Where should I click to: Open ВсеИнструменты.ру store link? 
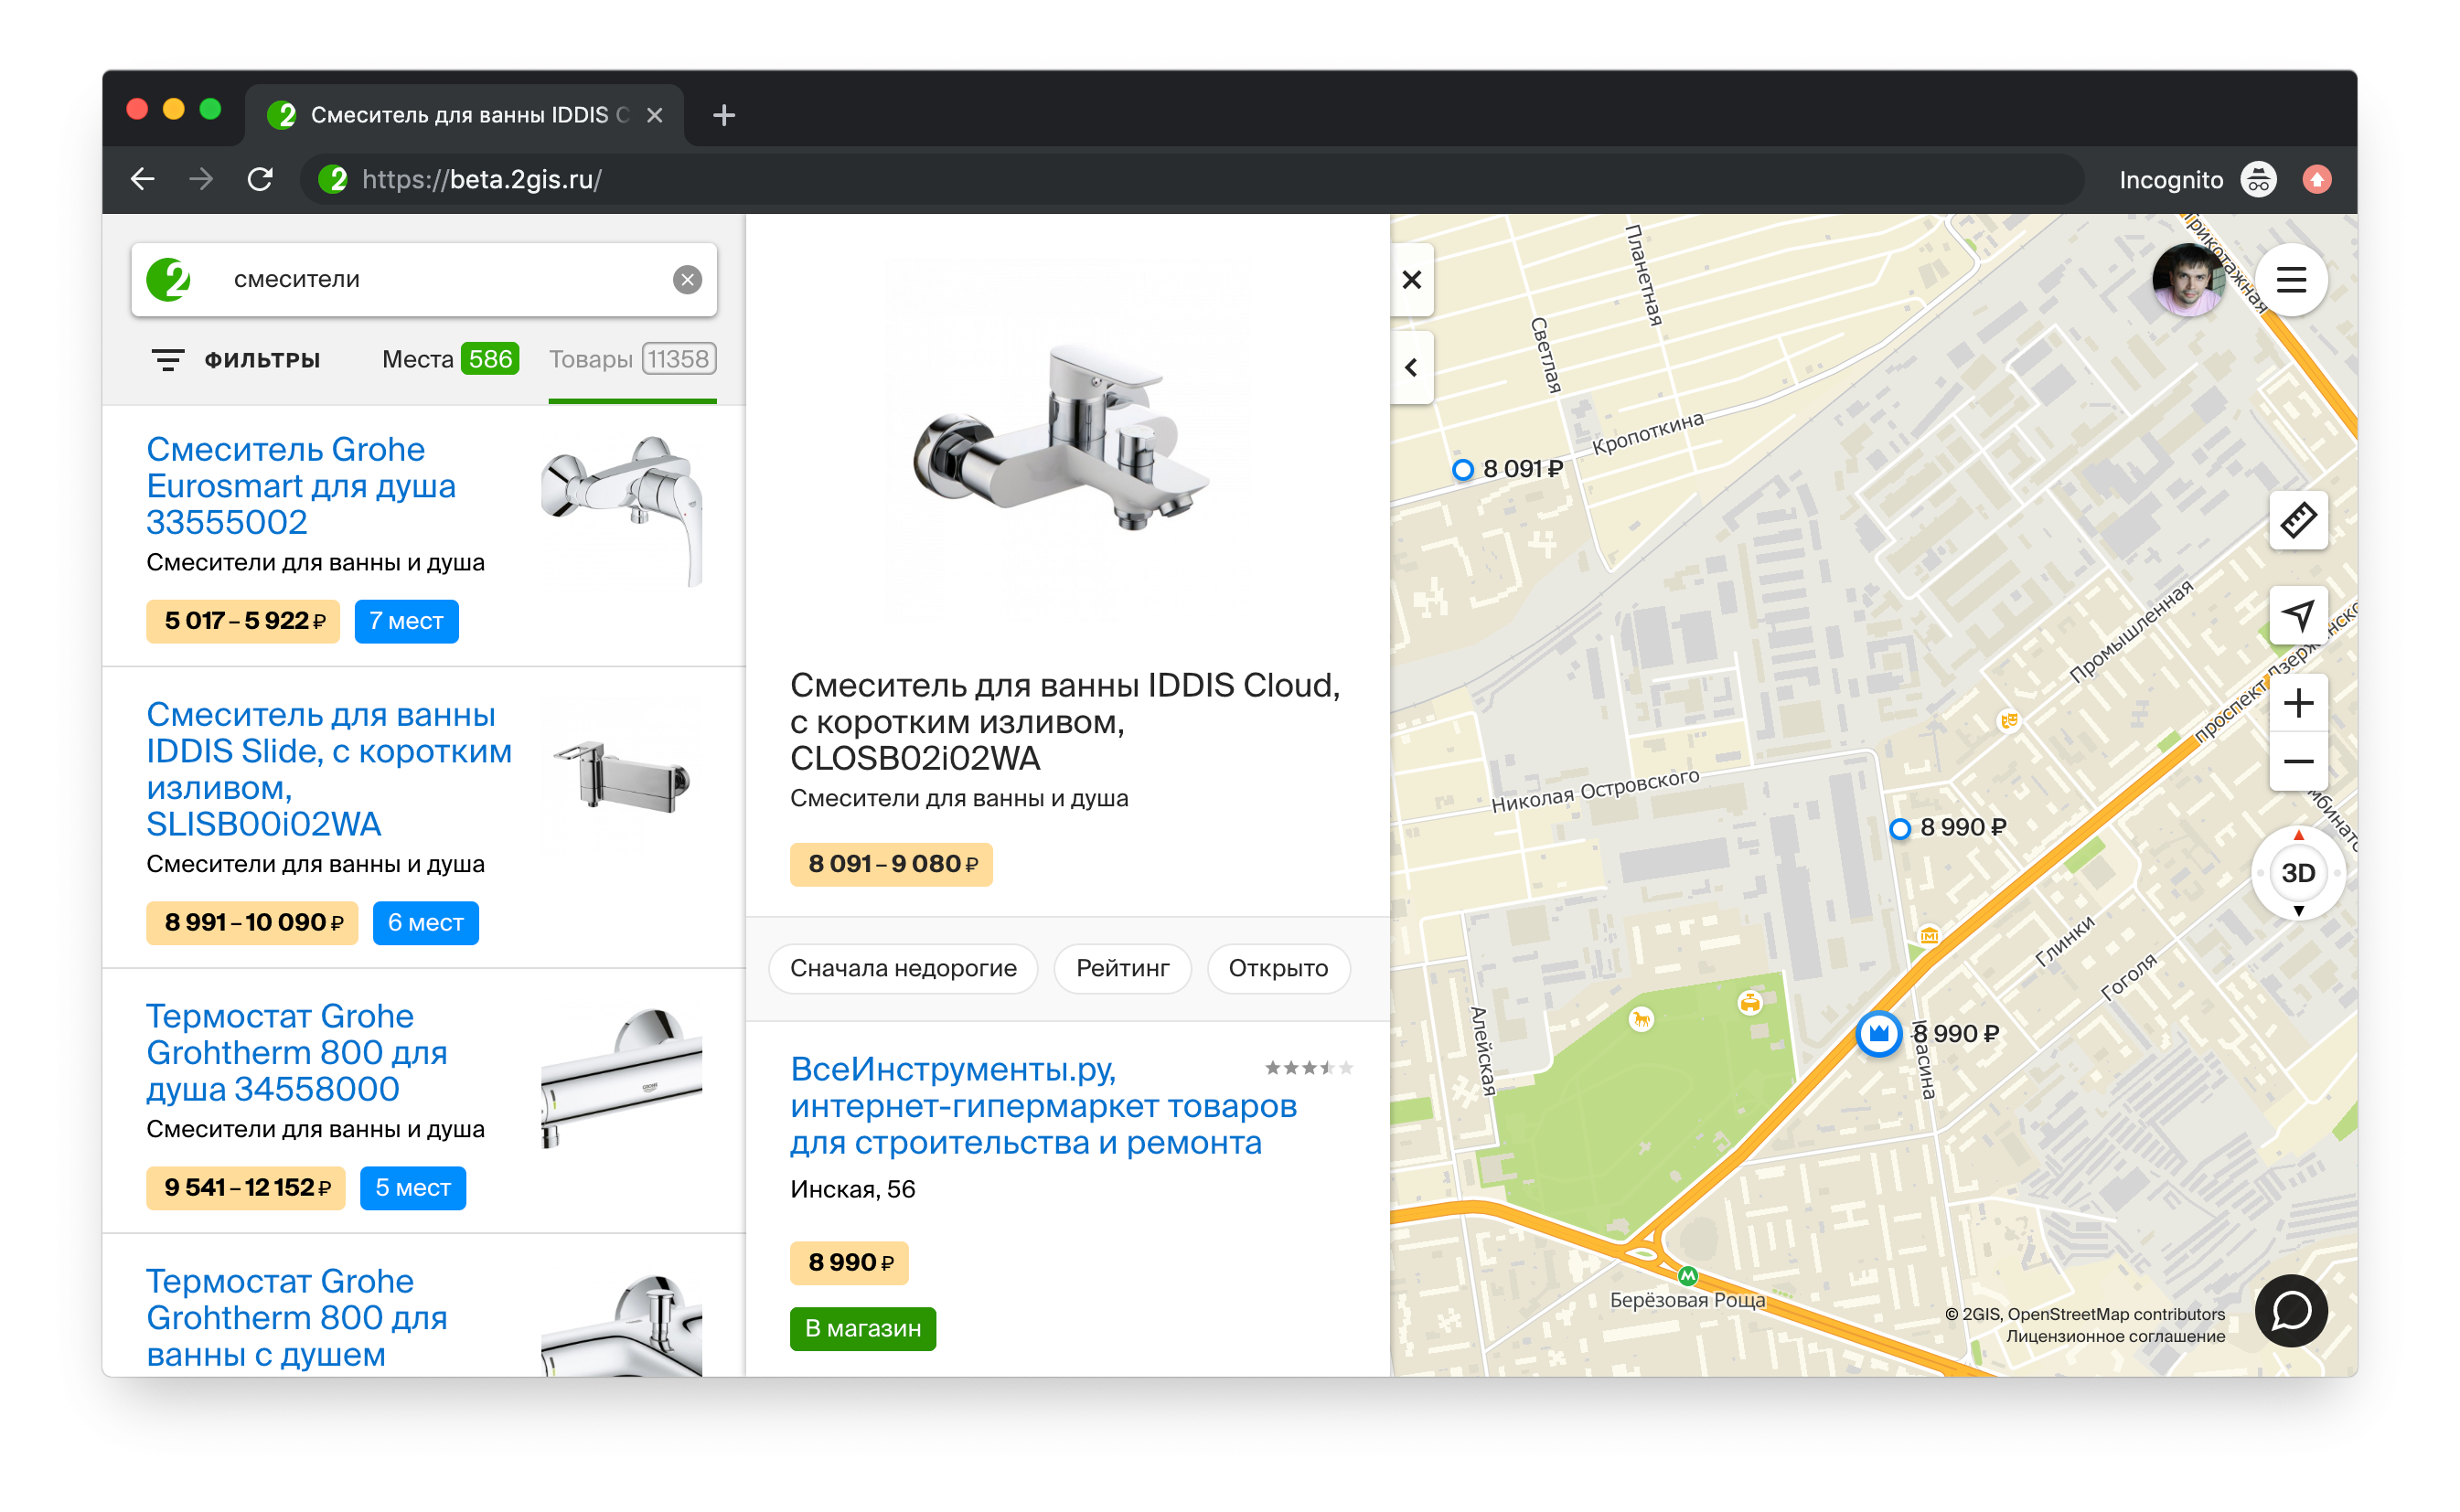tap(1043, 1105)
